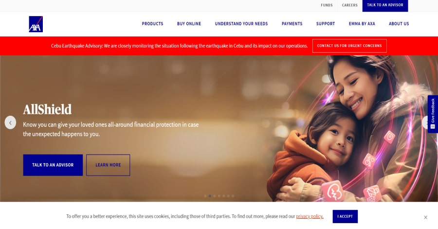Screen dimensions: 438x229
Task: Click the Careers link in top bar
Action: 350,5
